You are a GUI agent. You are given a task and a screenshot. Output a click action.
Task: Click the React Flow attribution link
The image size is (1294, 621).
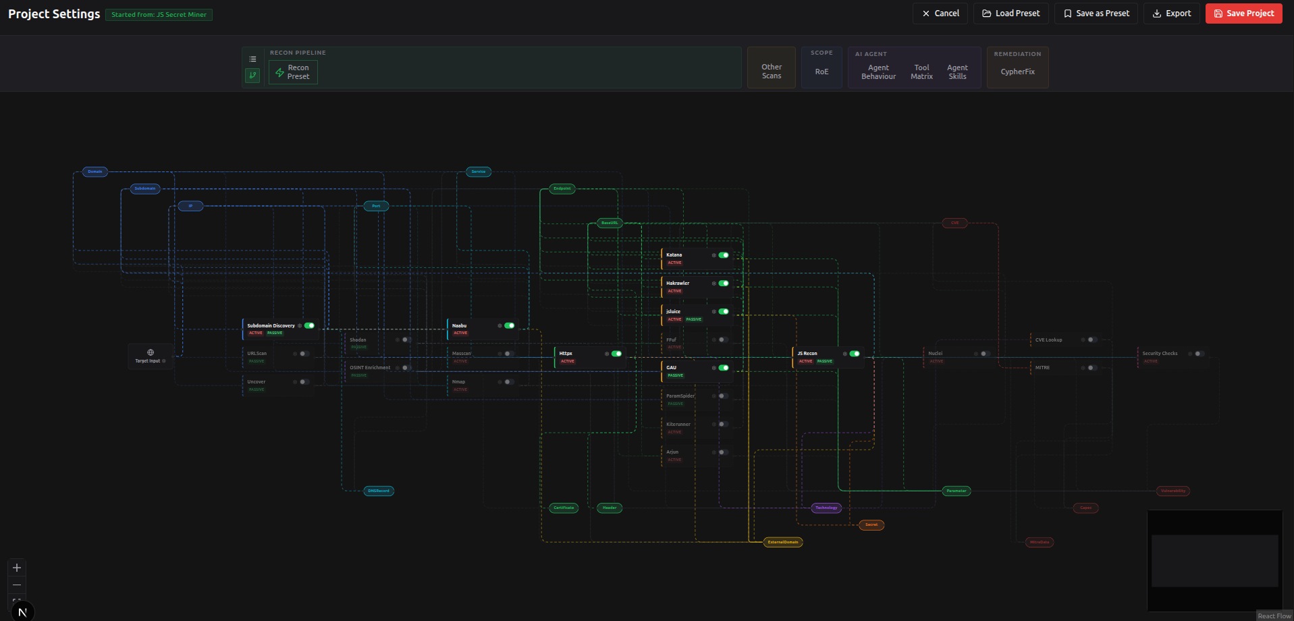pyautogui.click(x=1274, y=616)
